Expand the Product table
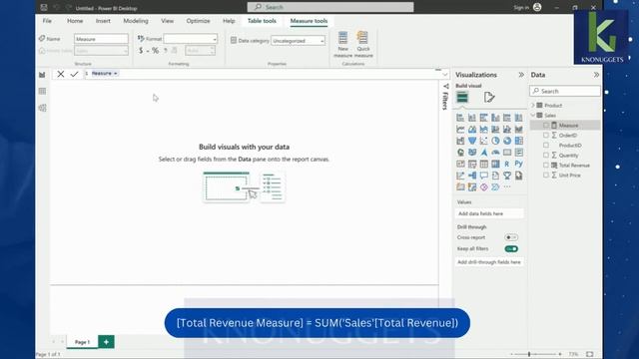 click(x=532, y=106)
